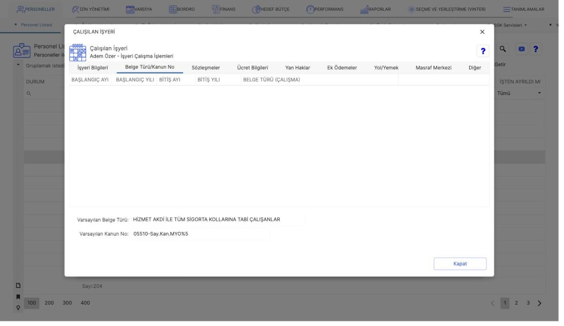This screenshot has width=564, height=326.
Task: Open the Raporlar menu
Action: [376, 9]
